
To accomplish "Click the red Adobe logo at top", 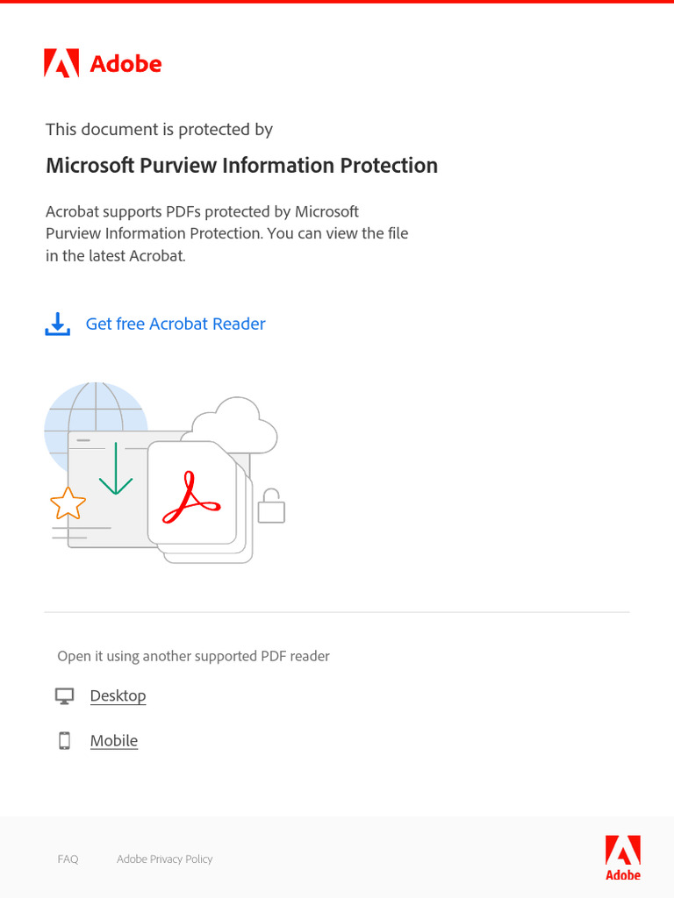I will (x=61, y=63).
